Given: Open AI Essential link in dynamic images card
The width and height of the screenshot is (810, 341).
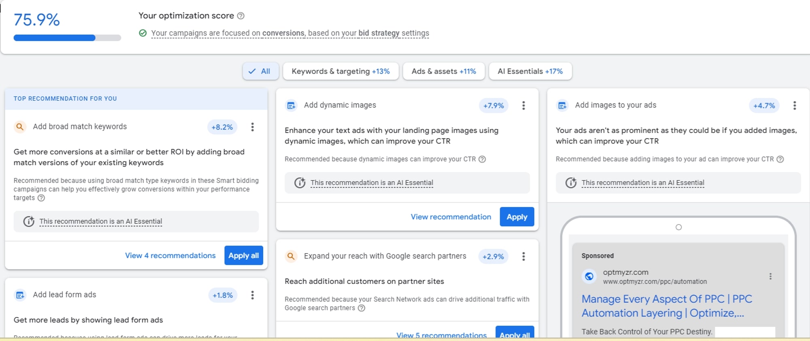Looking at the screenshot, I should [372, 183].
